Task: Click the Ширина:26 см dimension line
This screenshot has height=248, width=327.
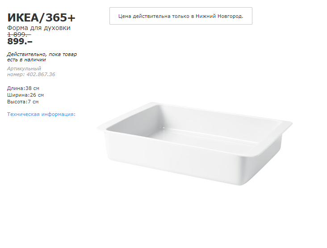Action: tap(25, 95)
